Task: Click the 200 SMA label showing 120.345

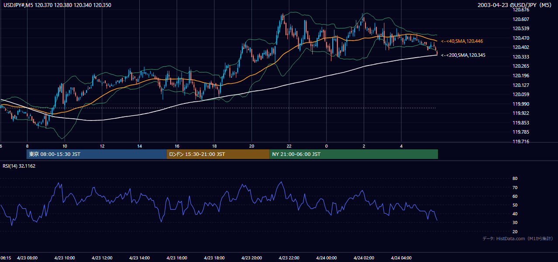Action: coord(463,55)
